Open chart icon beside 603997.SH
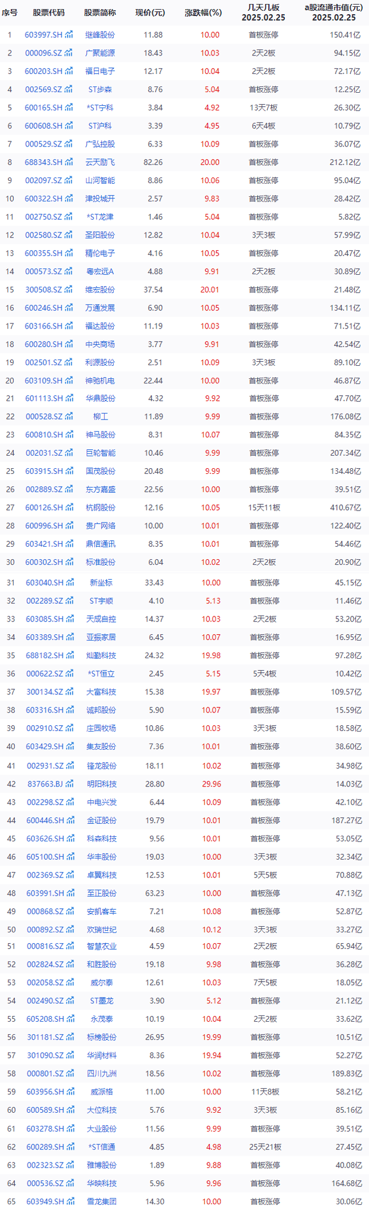The width and height of the screenshot is (369, 1210). pos(69,35)
